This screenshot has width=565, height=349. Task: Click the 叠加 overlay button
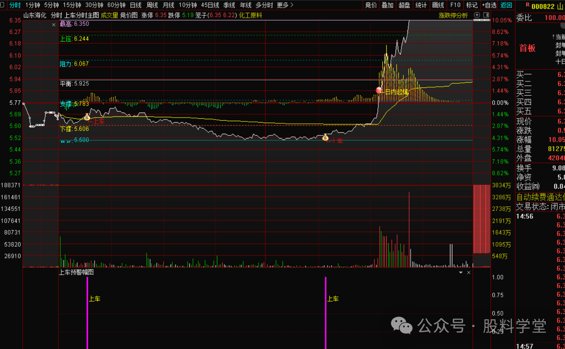(387, 5)
